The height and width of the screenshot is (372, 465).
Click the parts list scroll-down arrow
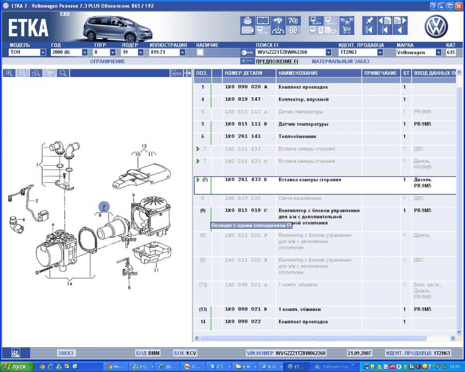click(x=459, y=332)
